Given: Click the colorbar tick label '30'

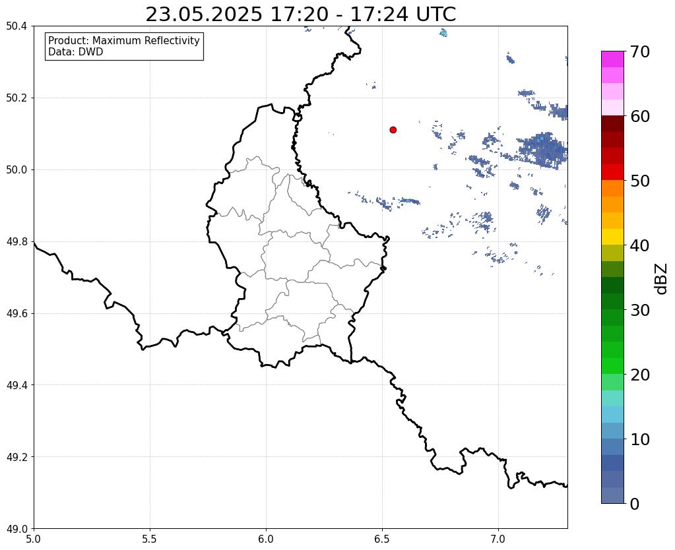Looking at the screenshot, I should 640,310.
